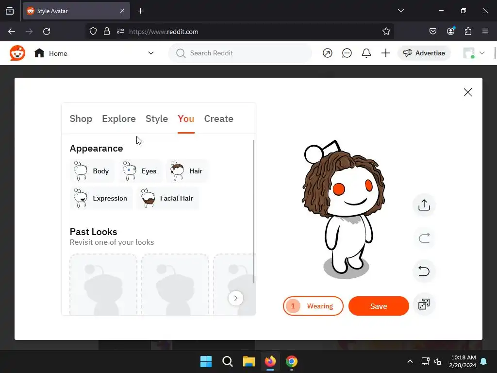Select the second Past Looks placeholder
497x373 pixels.
coord(175,285)
